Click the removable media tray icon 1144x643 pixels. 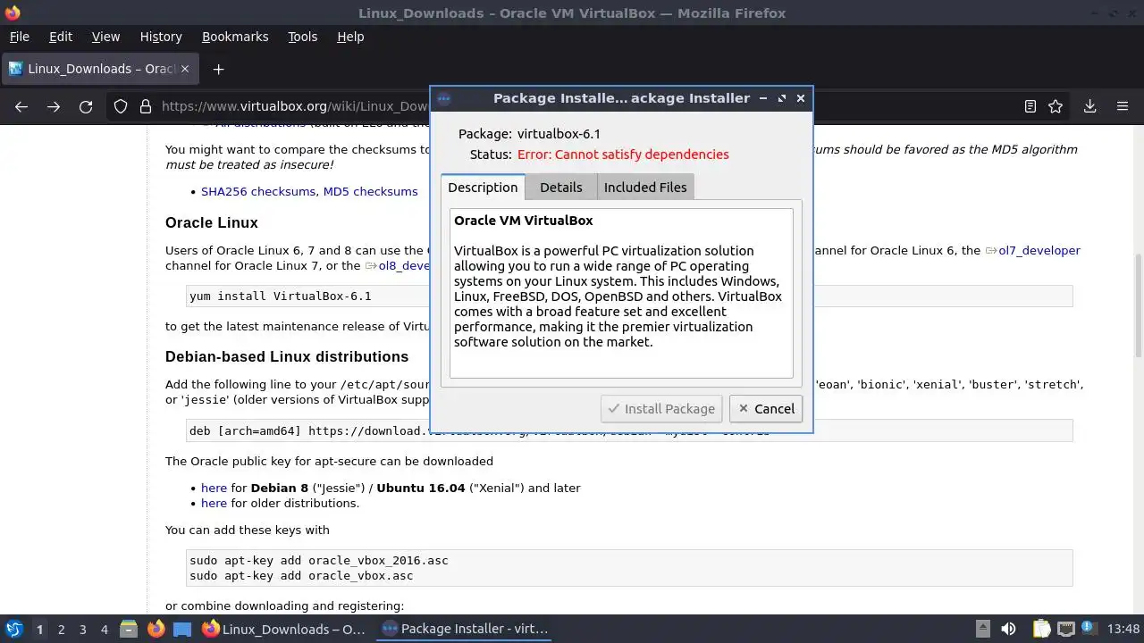pos(982,629)
